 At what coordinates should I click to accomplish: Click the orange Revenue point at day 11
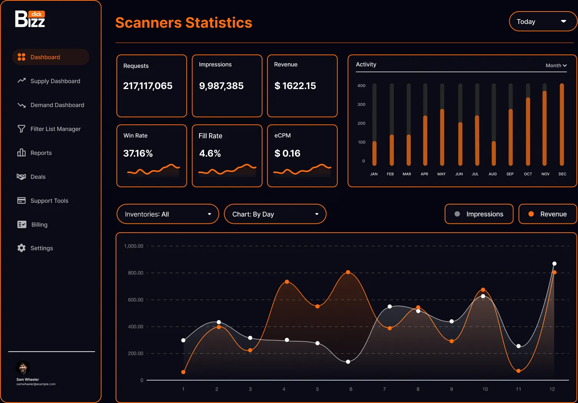pos(518,371)
